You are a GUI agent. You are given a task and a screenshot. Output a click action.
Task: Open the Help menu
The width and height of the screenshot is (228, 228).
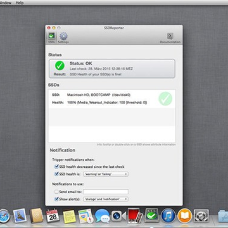[20, 3]
